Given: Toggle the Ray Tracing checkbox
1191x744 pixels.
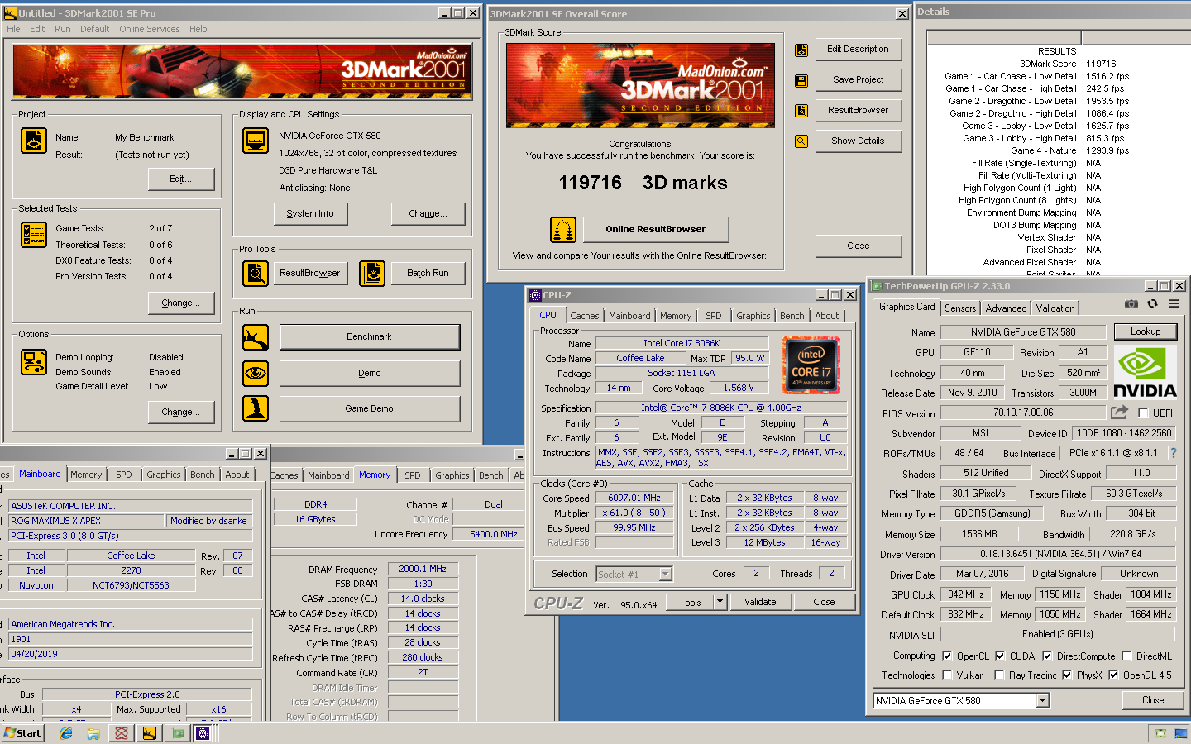Looking at the screenshot, I should [1000, 675].
